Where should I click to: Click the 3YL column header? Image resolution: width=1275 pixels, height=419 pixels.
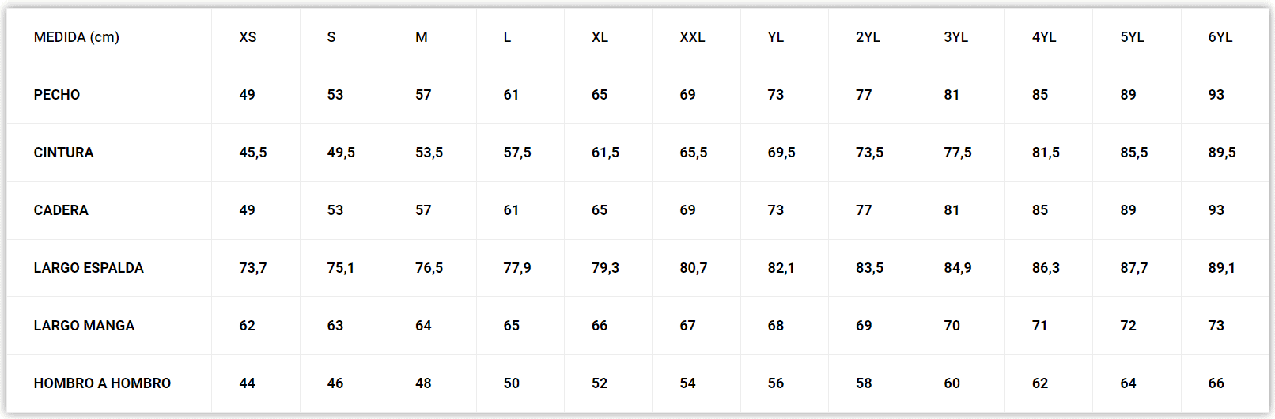pyautogui.click(x=955, y=37)
